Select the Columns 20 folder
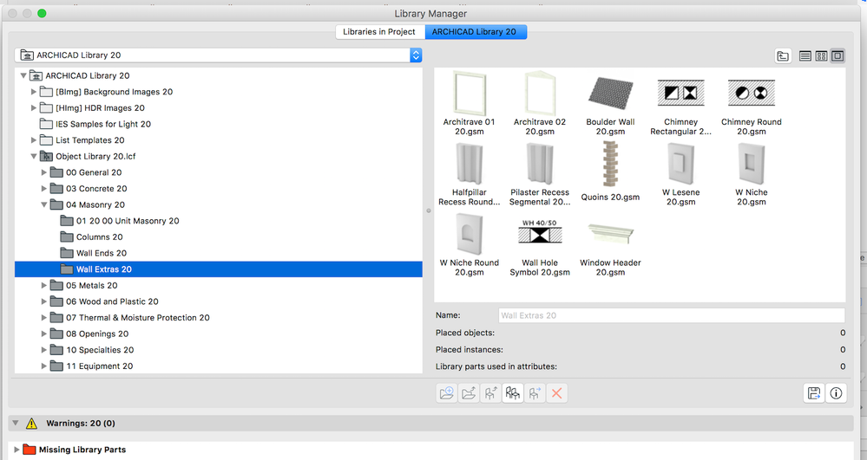This screenshot has width=867, height=460. [x=100, y=236]
